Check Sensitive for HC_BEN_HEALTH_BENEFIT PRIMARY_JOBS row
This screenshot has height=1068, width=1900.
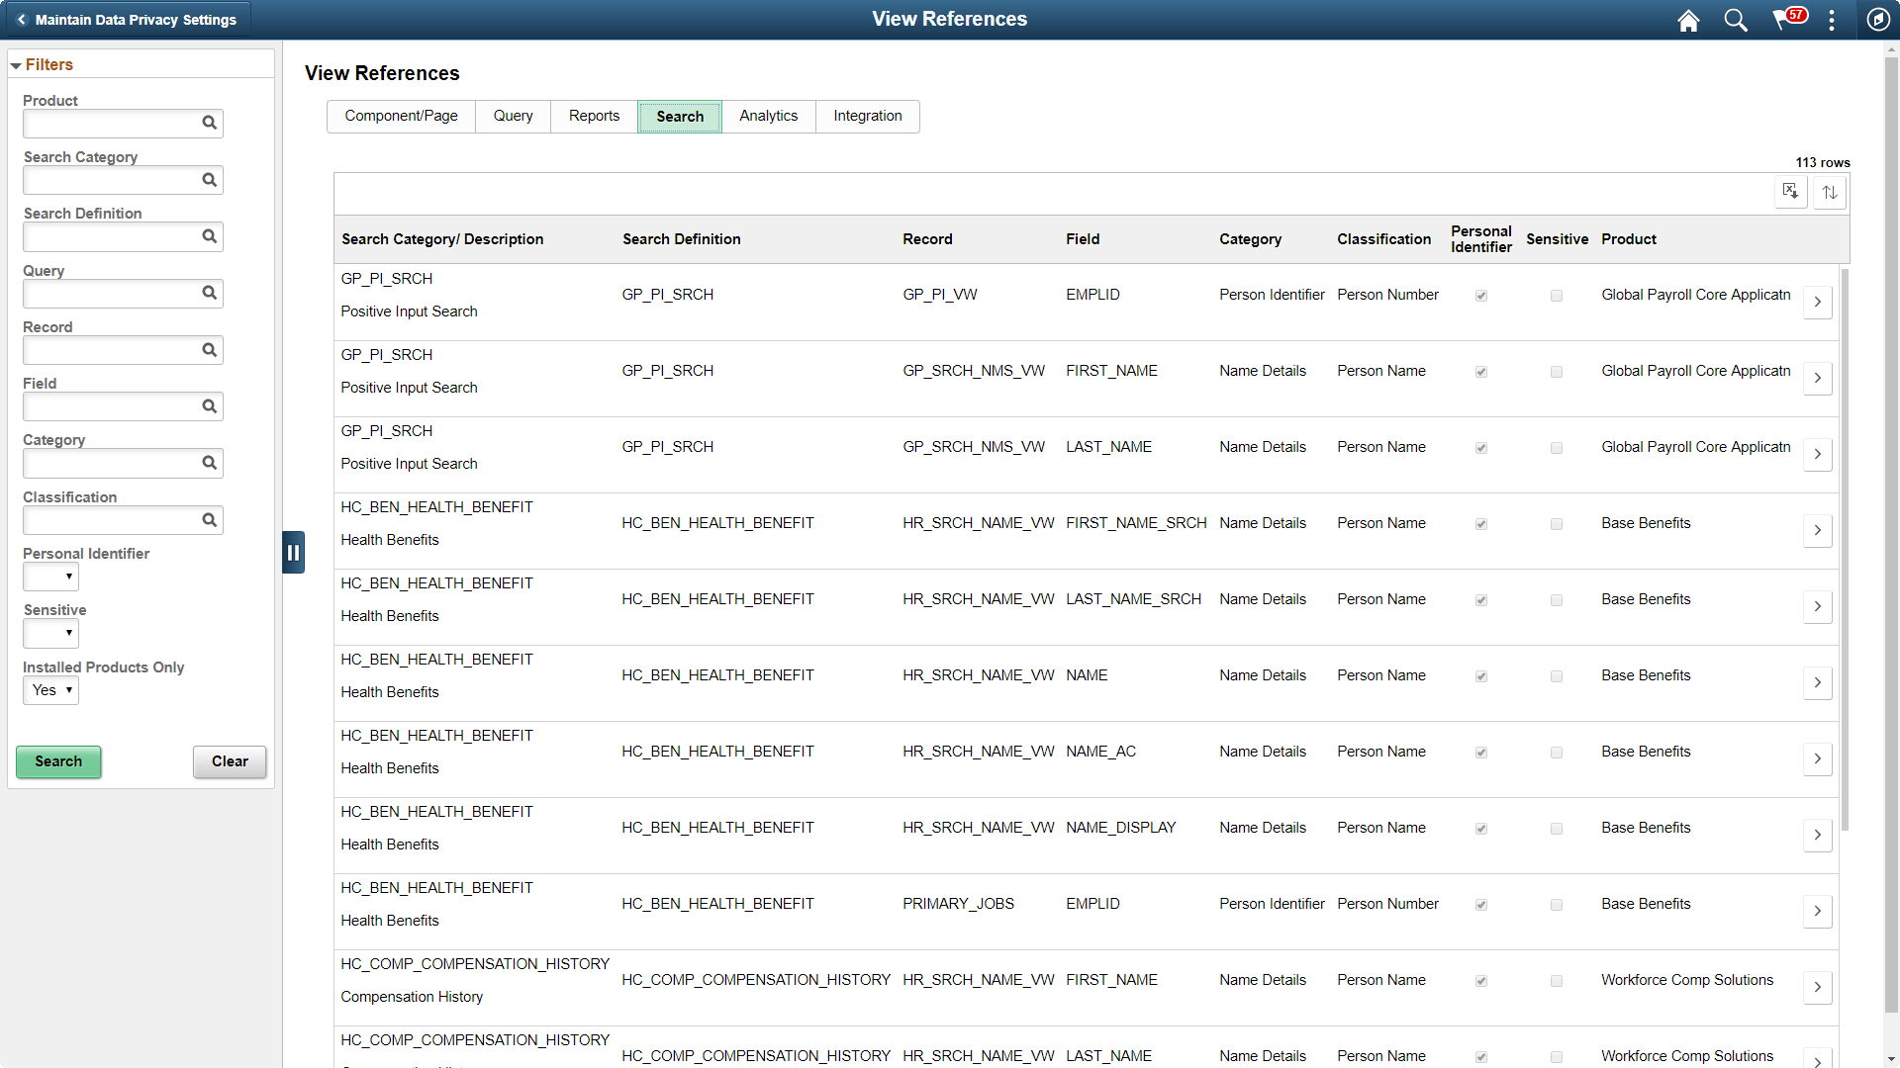click(1556, 904)
